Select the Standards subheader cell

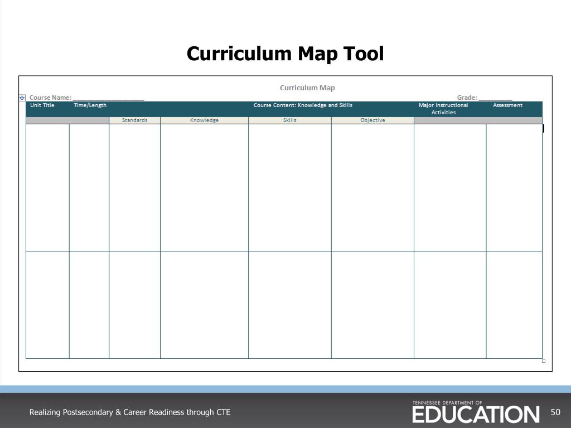[x=135, y=120]
